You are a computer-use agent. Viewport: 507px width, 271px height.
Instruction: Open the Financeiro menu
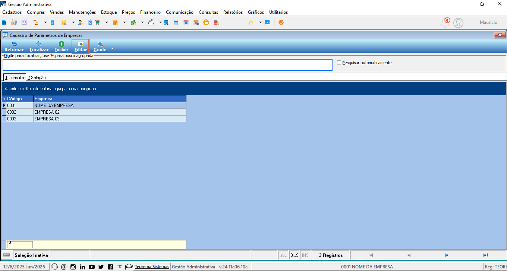150,12
